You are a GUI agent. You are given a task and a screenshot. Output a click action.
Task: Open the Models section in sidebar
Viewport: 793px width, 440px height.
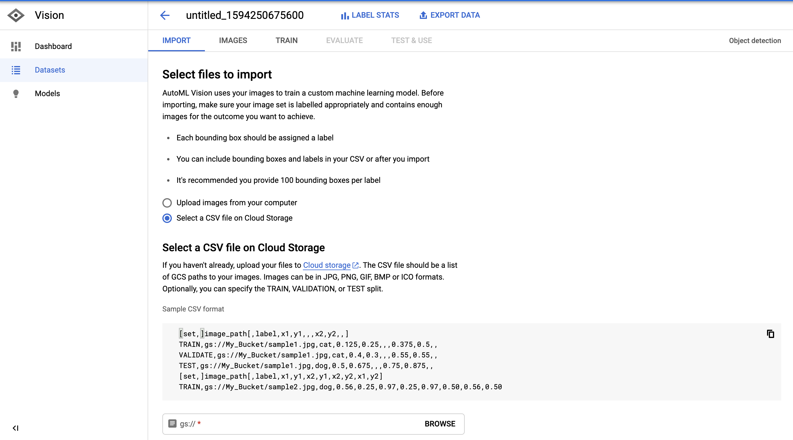pos(47,93)
